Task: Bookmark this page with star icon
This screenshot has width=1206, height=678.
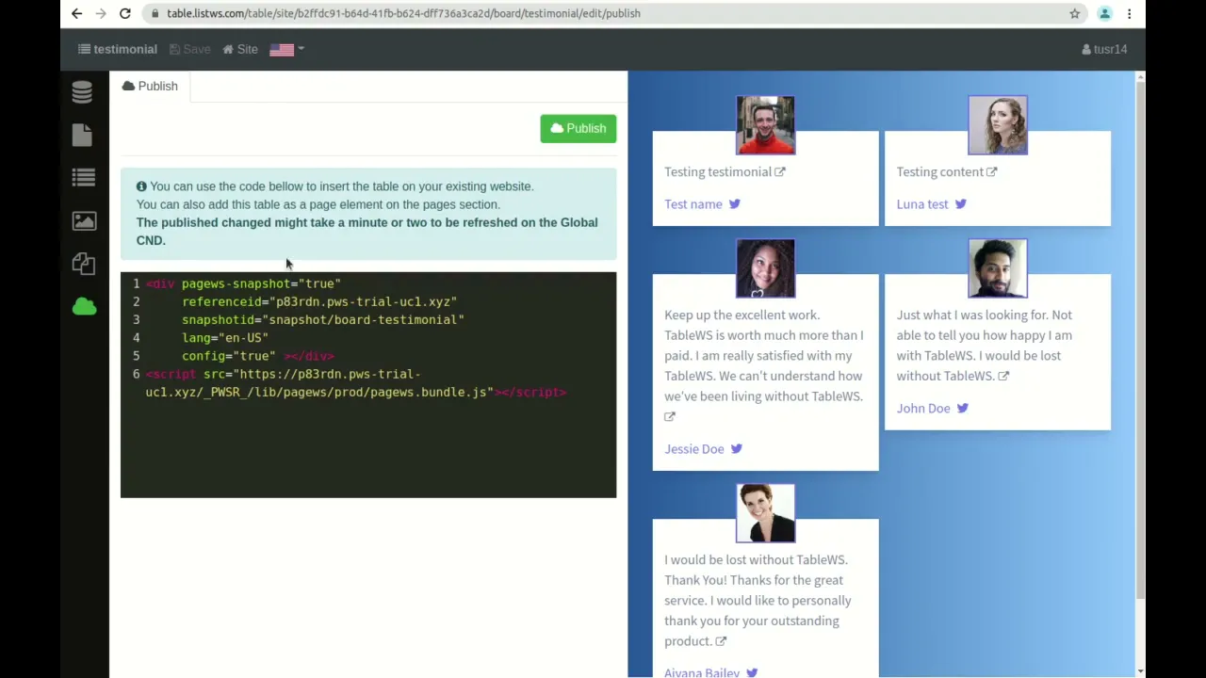Action: pos(1074,13)
